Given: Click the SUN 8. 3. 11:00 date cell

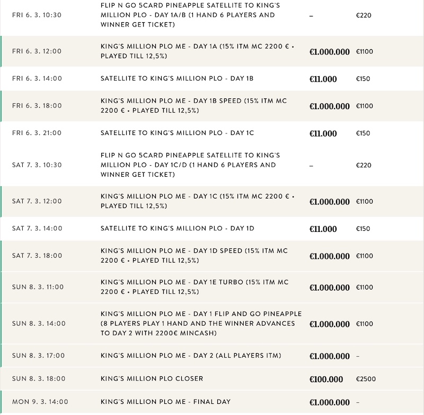Looking at the screenshot, I should [x=38, y=287].
